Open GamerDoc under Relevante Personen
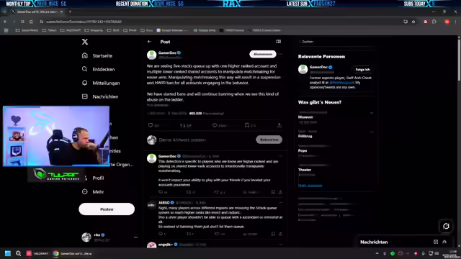 coord(318,67)
